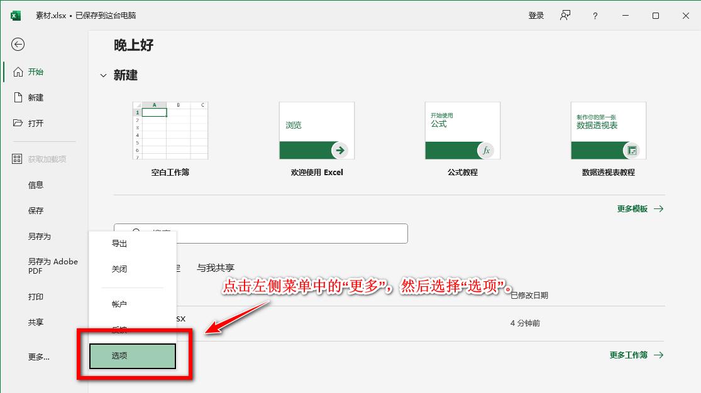Maximize the Excel window
The height and width of the screenshot is (393, 701).
(x=655, y=16)
